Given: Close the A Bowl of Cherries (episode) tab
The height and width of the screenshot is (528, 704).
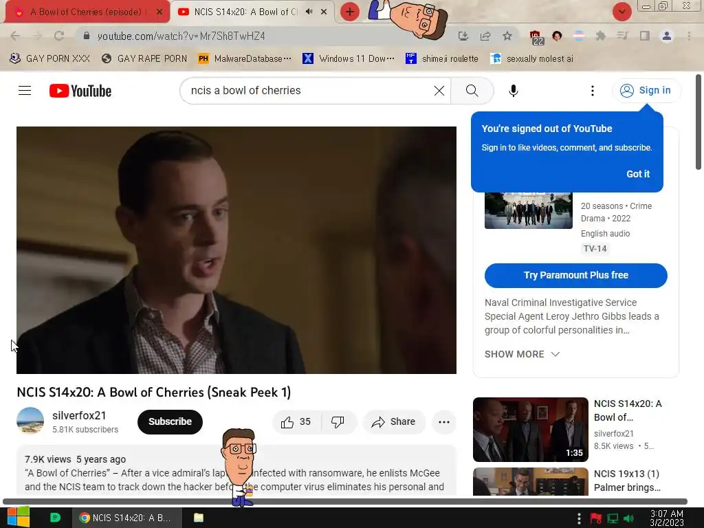Looking at the screenshot, I should click(159, 12).
